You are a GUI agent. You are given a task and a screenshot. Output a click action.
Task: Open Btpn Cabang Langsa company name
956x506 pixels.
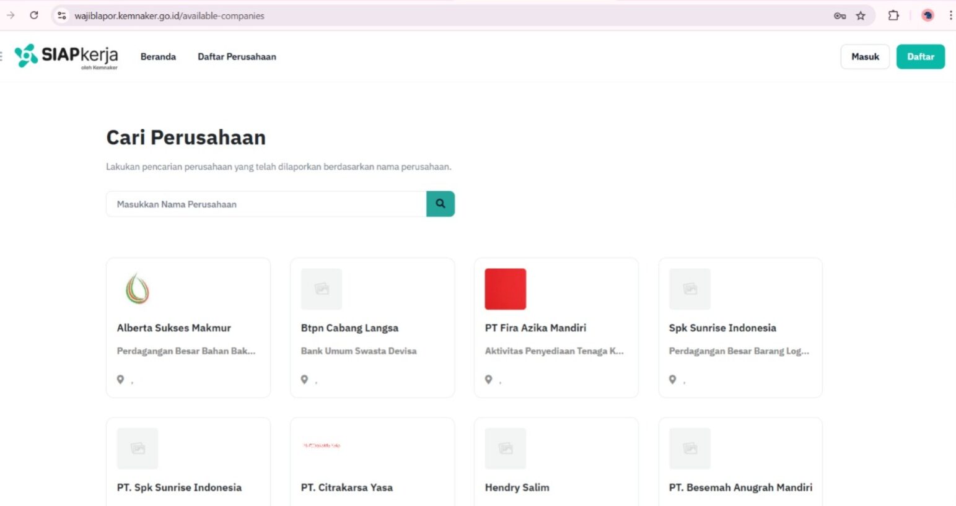coord(349,328)
